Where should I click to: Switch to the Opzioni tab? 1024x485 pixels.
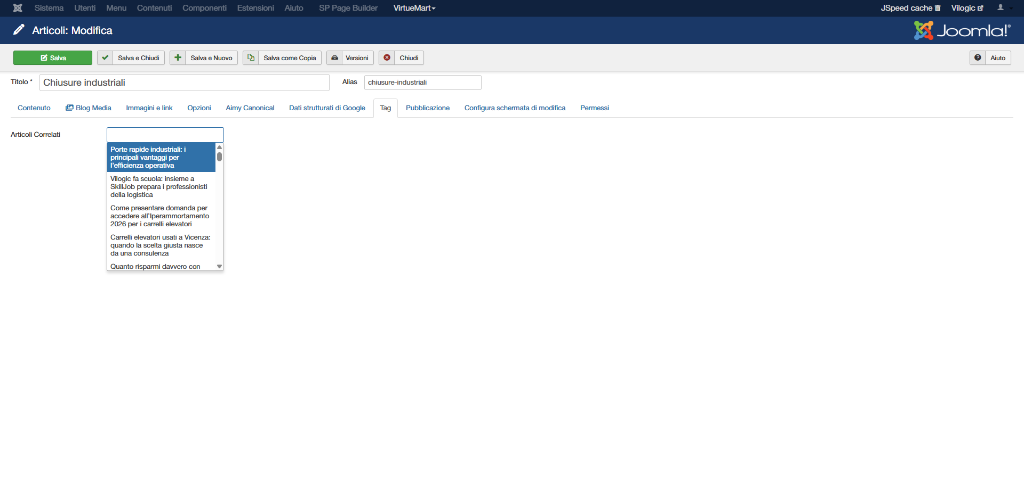[x=199, y=108]
